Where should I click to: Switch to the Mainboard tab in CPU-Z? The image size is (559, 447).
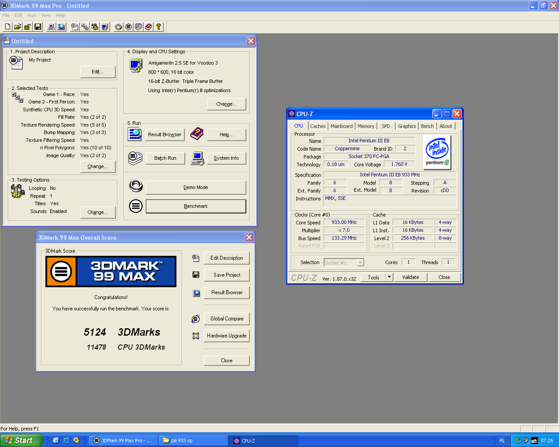(x=342, y=126)
